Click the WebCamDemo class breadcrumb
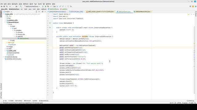This screenshot has width=197, height=110. [53, 9]
